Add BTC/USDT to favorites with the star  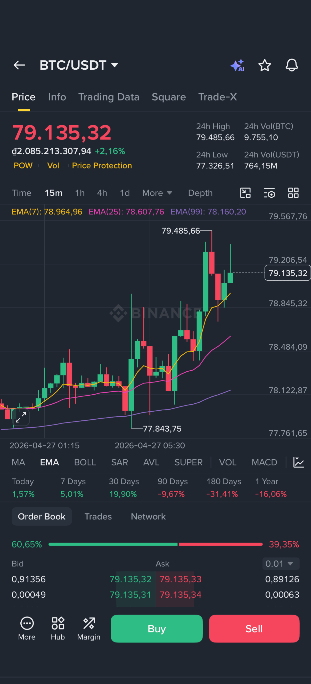265,65
